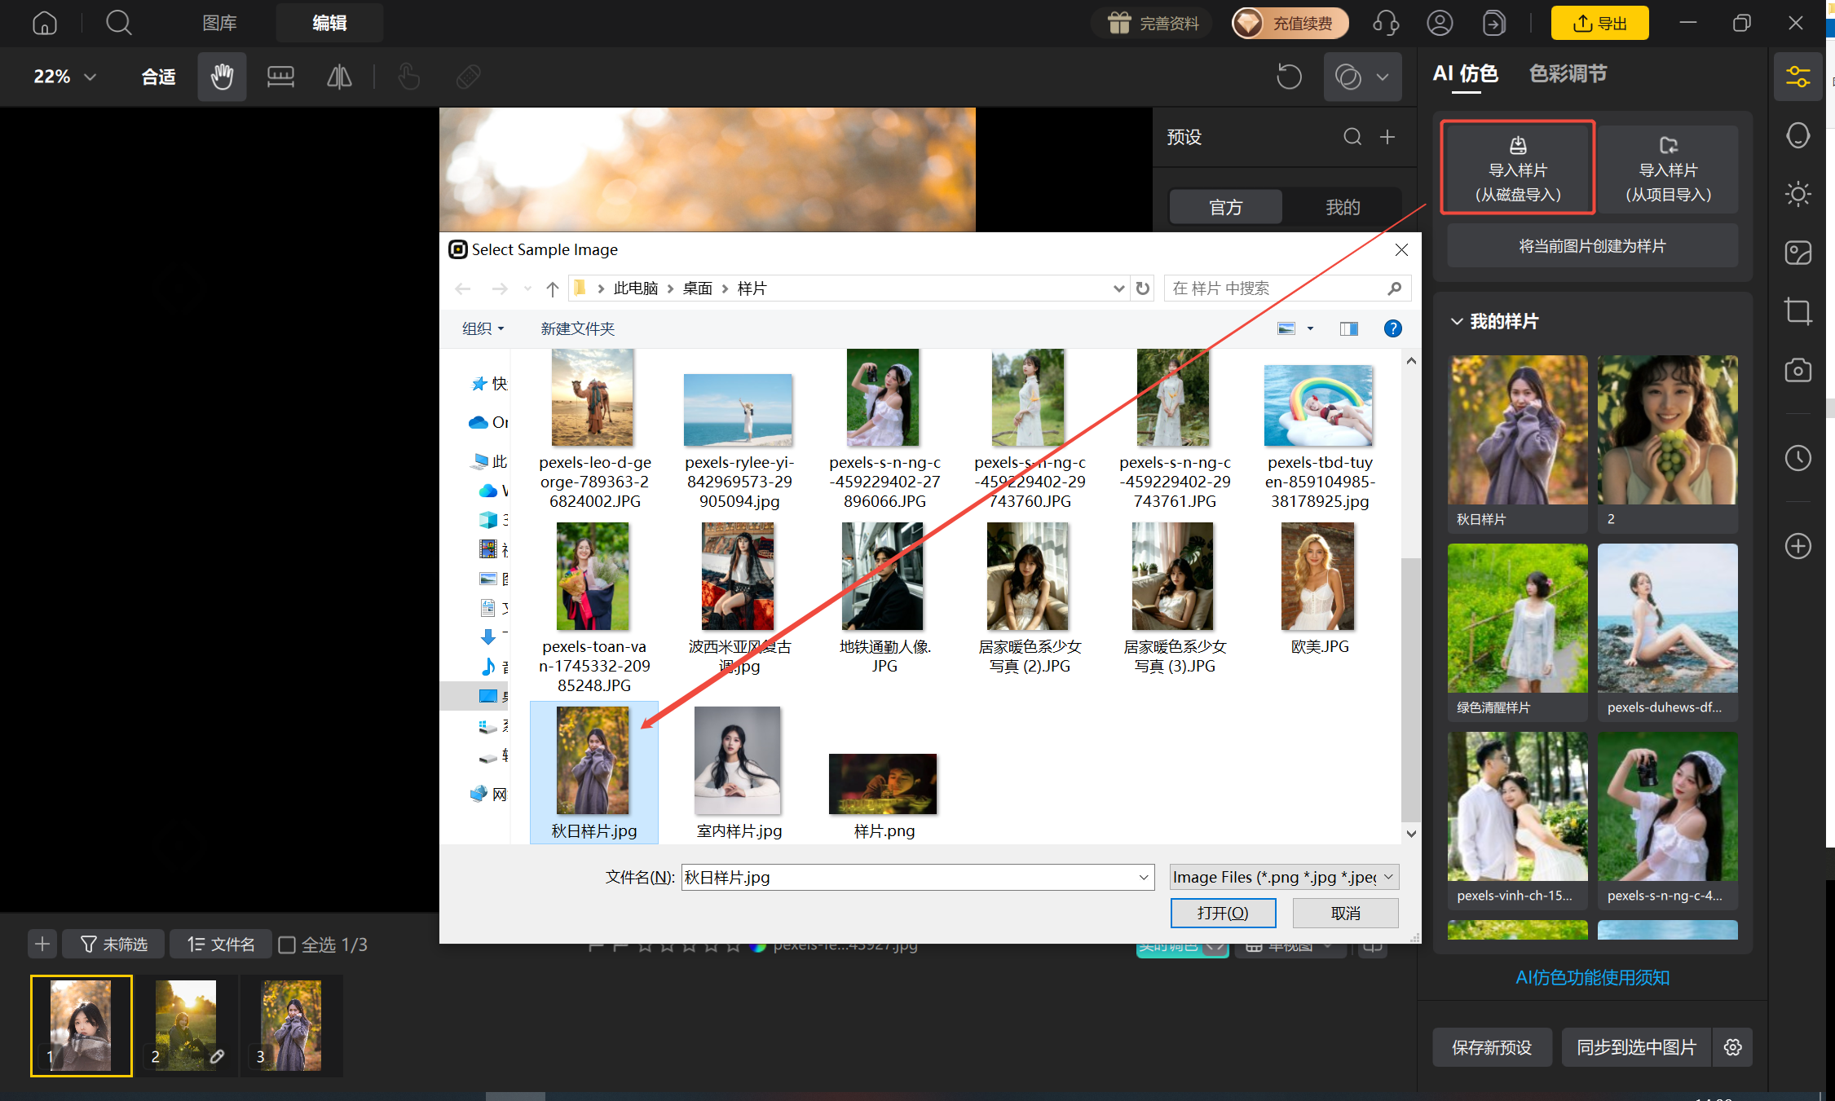Open search with the magnifier icon
Viewport: 1835px width, 1101px height.
pyautogui.click(x=119, y=23)
